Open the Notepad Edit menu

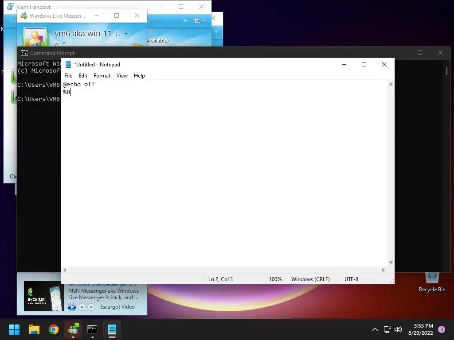(x=83, y=76)
